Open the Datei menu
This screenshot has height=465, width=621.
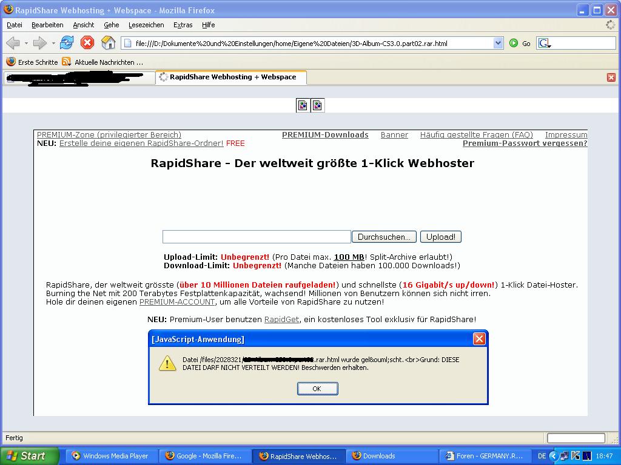15,25
